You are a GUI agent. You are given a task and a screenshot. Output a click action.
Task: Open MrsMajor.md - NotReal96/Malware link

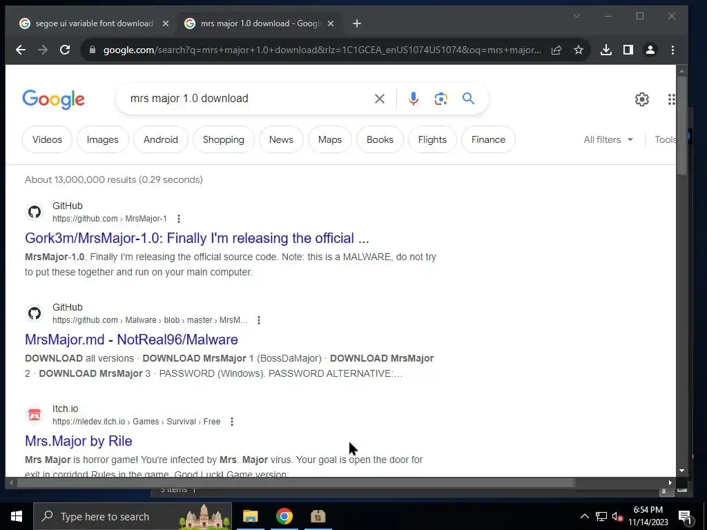pos(131,340)
